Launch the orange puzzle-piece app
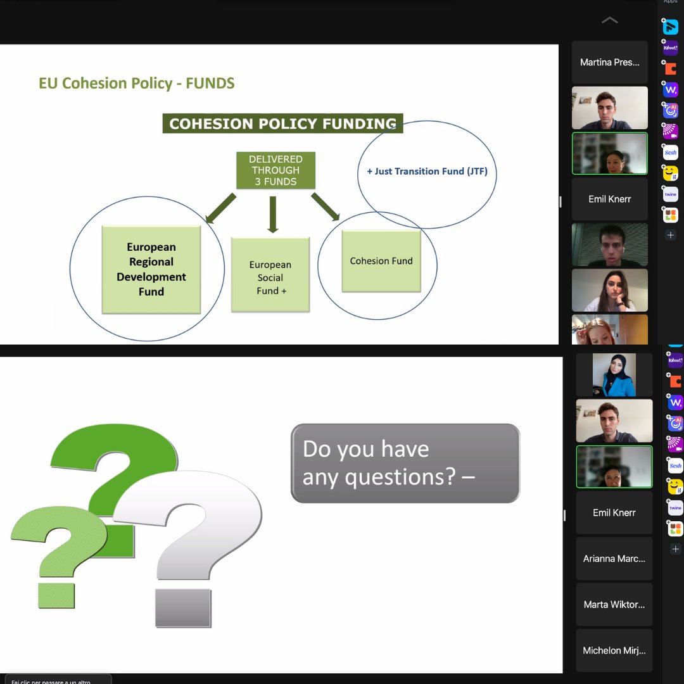684x684 pixels. 670,68
